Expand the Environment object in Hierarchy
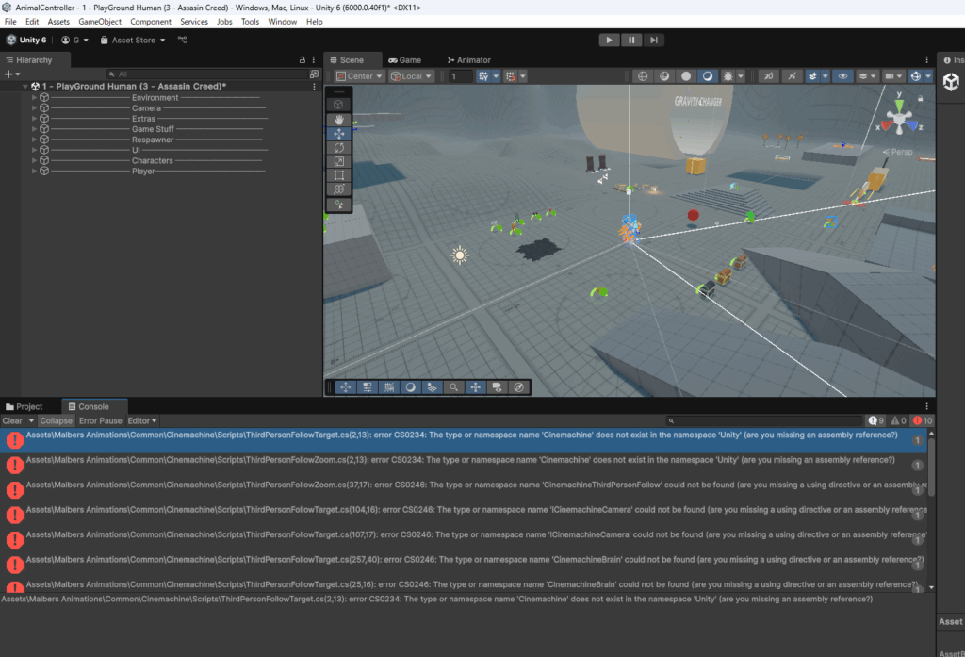Screen dimensions: 965x657 pos(35,98)
